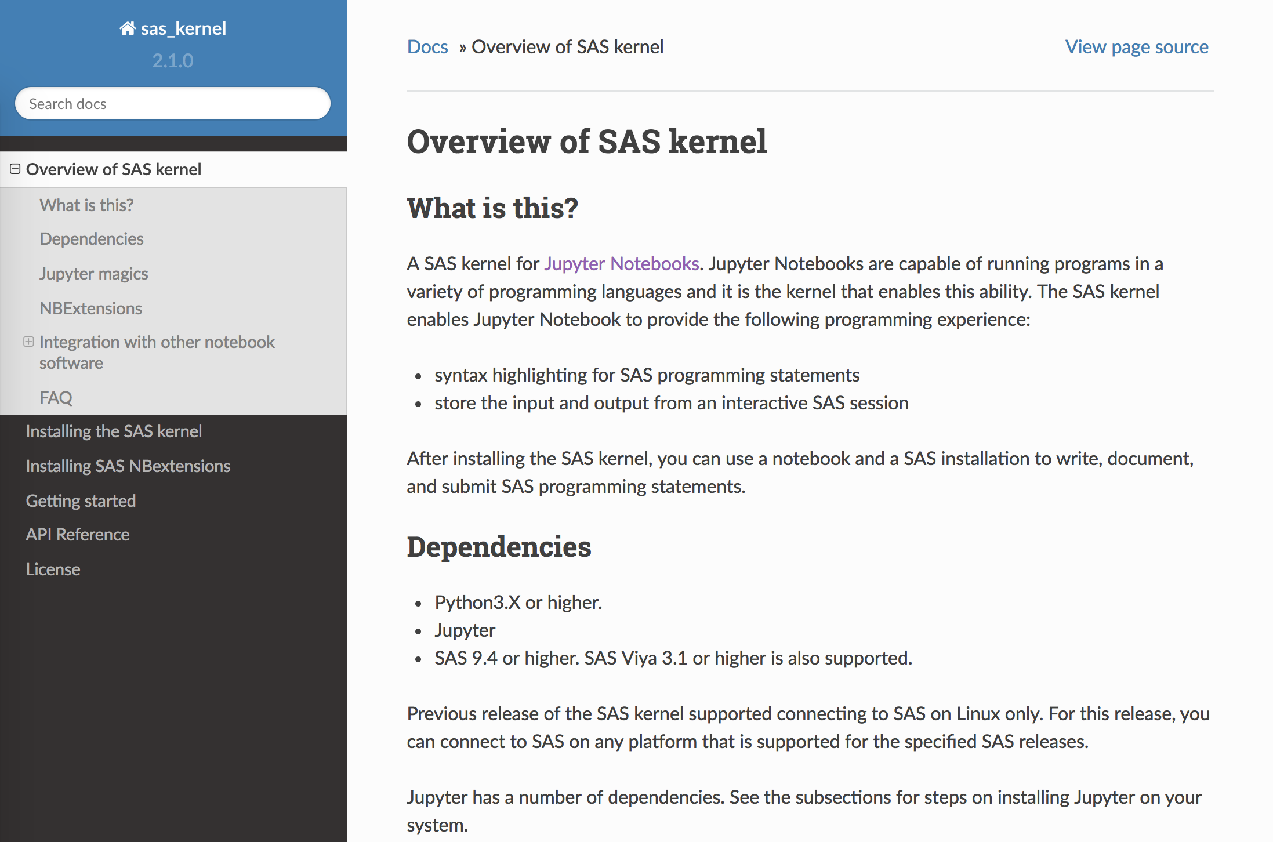Select Jupyter magics sidebar entry
Image resolution: width=1273 pixels, height=842 pixels.
(x=94, y=274)
